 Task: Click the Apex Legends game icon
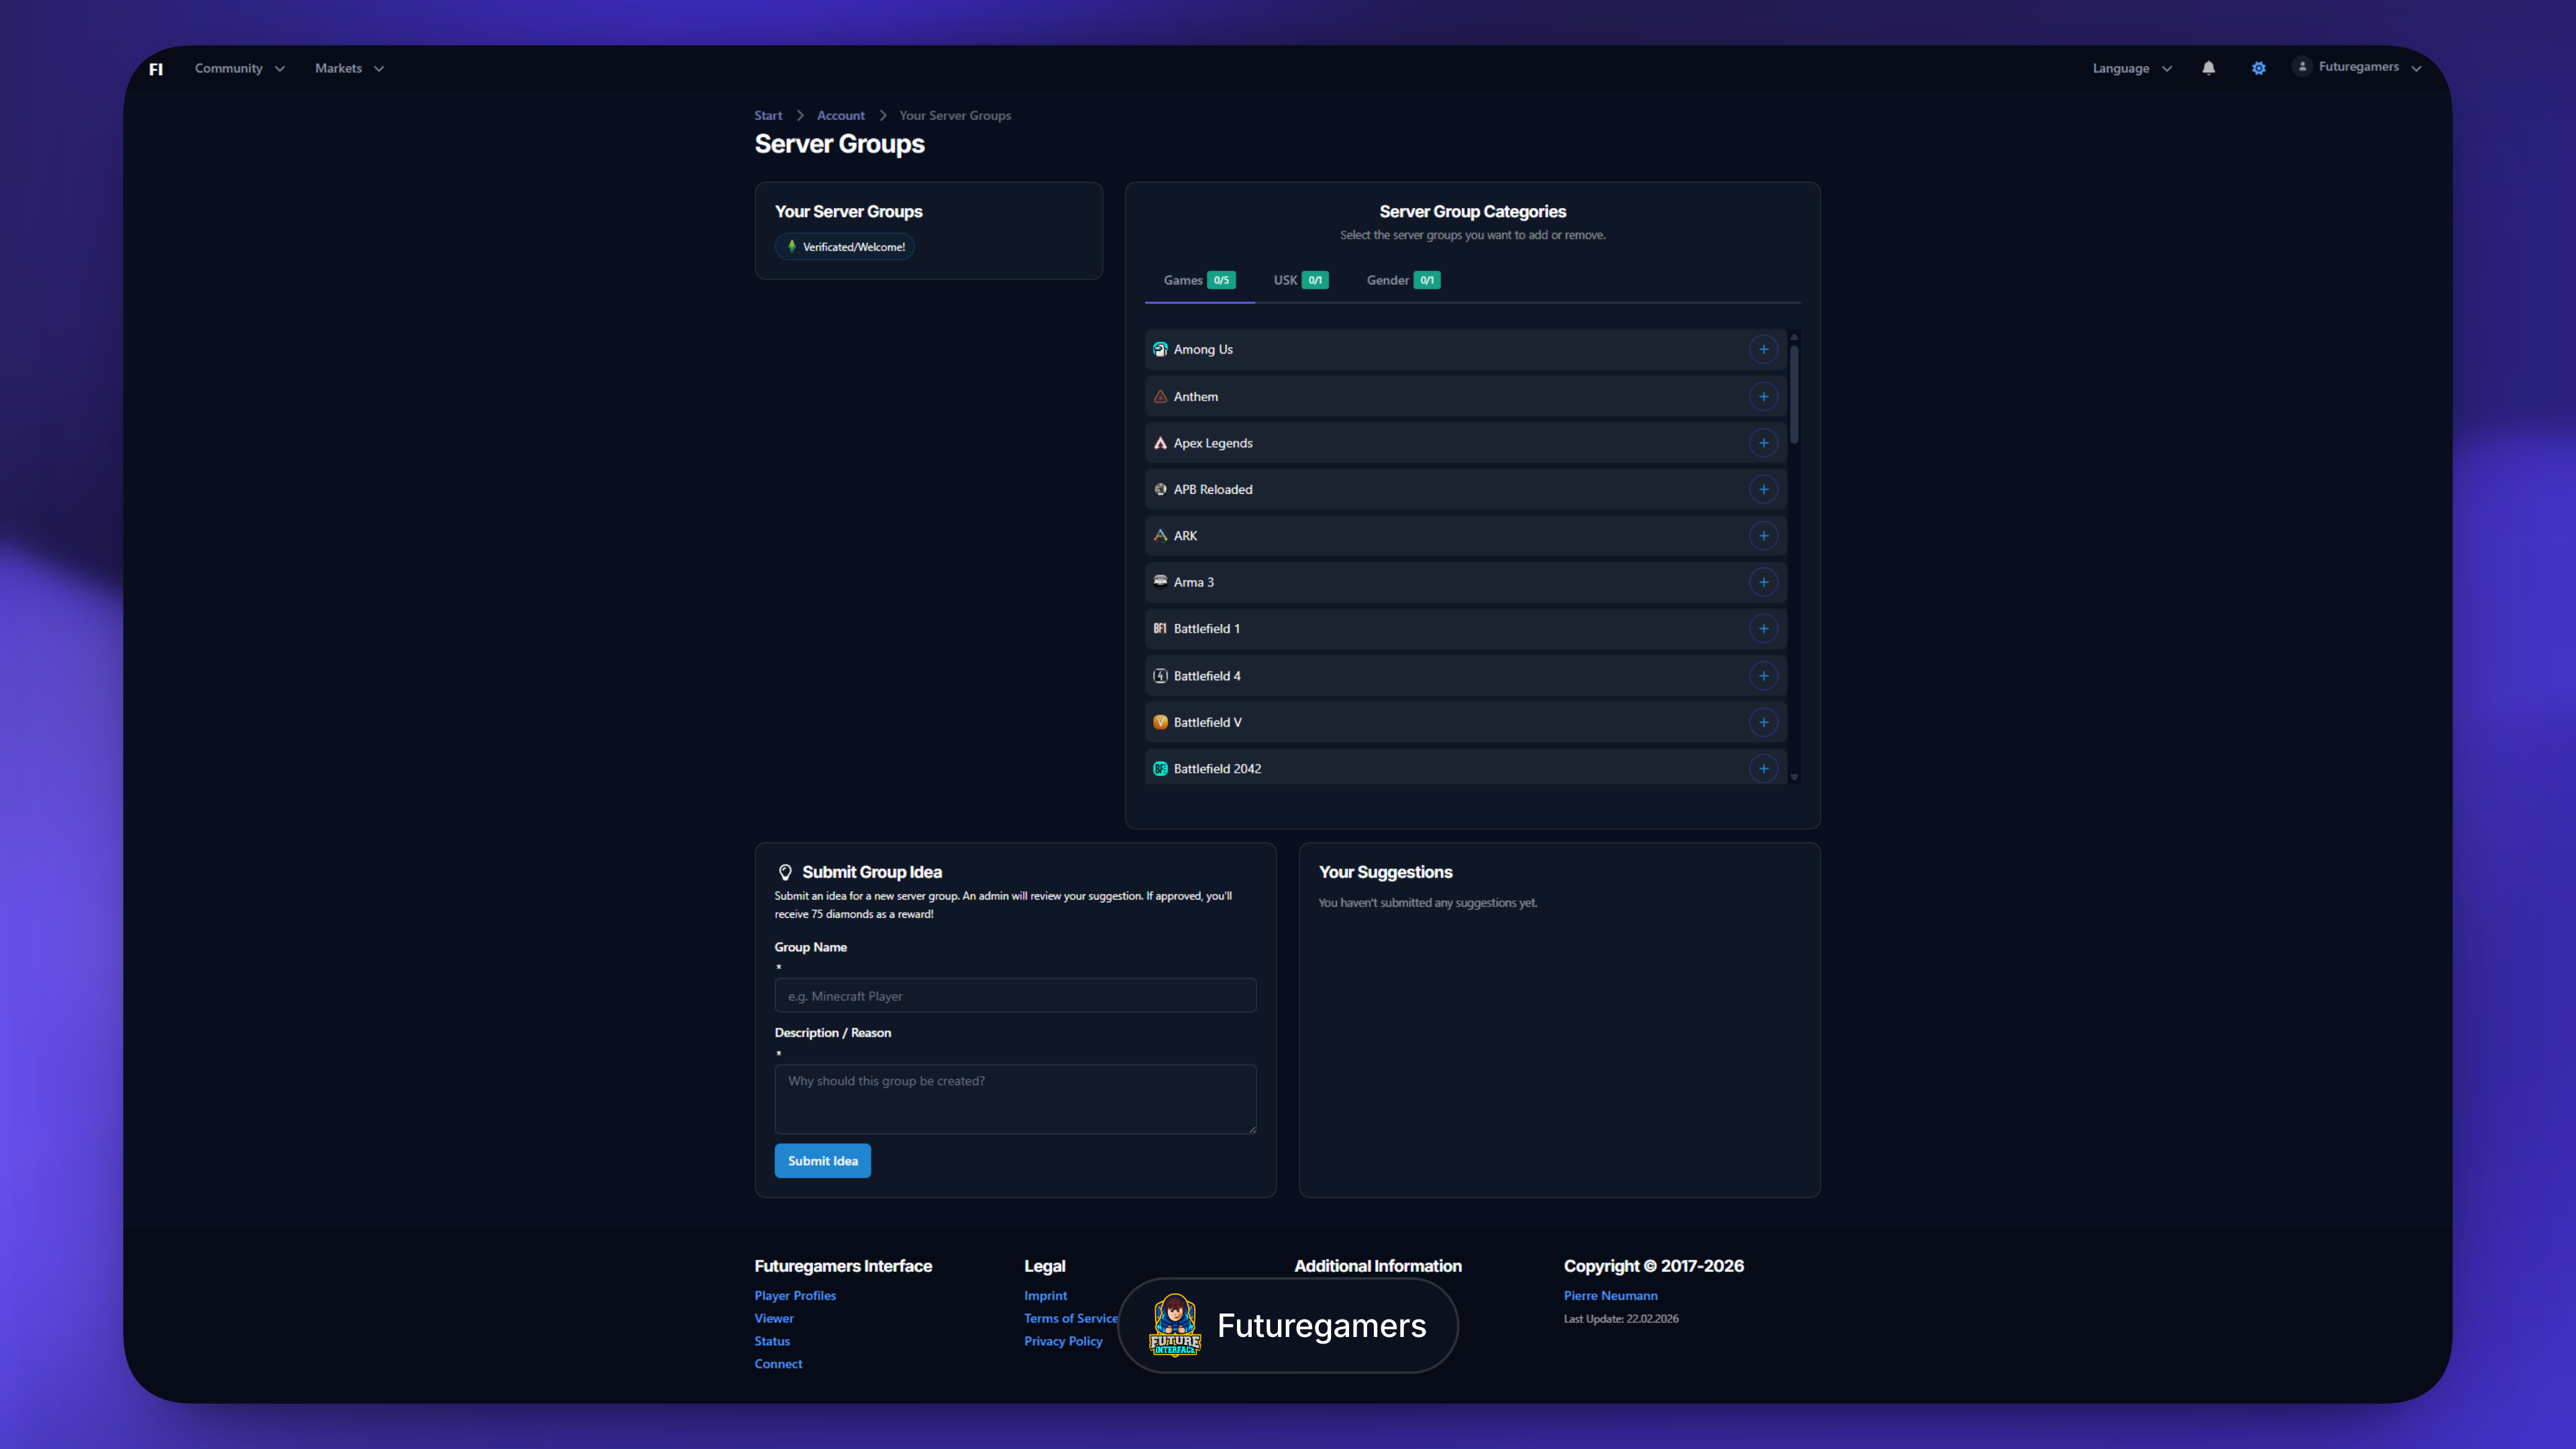(x=1160, y=442)
